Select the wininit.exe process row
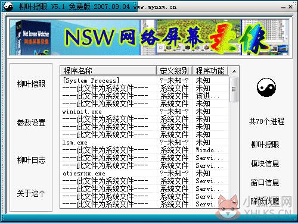Viewport: 298px width, 223px height. coord(144,111)
